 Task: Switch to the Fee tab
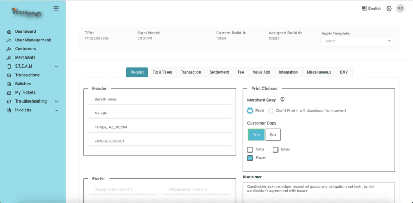241,72
